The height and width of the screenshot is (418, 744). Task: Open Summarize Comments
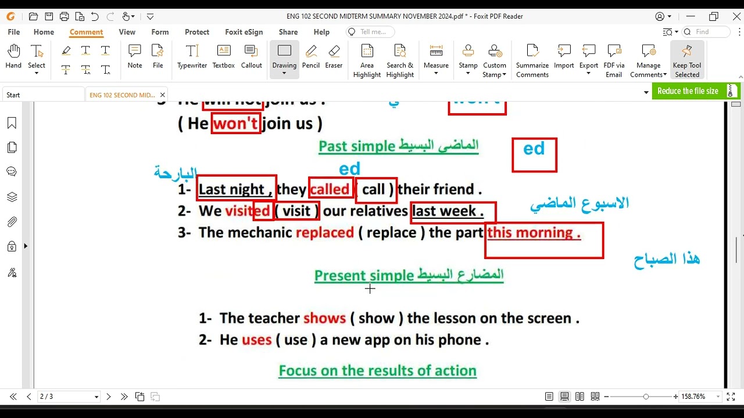click(x=532, y=60)
